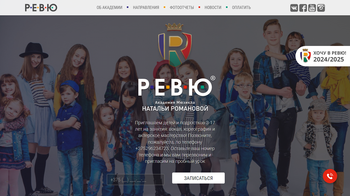Click the Записаться button
This screenshot has height=196, width=350.
click(x=198, y=178)
